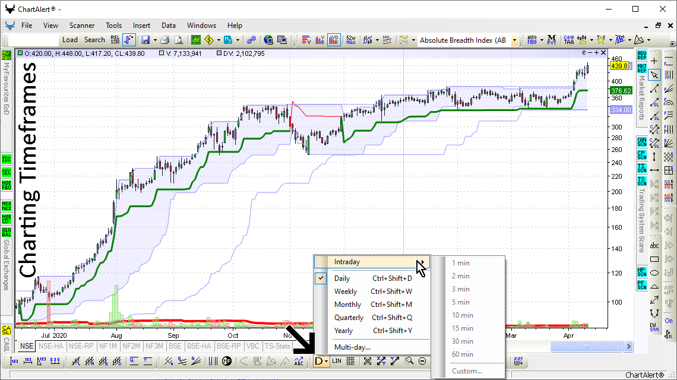Click the M PVT pivot icon

tap(551, 40)
